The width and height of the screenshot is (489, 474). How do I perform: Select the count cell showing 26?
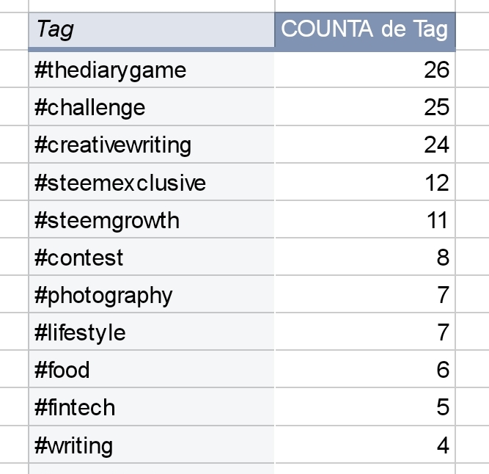(365, 70)
